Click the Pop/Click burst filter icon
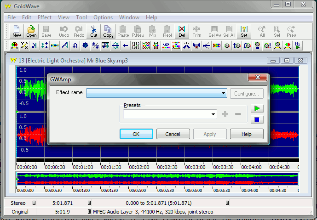Image resolution: width=317 pixels, height=220 pixels. pos(186,45)
